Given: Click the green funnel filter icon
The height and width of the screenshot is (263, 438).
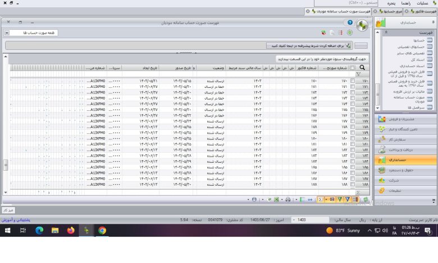Looking at the screenshot, I should tap(340, 199).
